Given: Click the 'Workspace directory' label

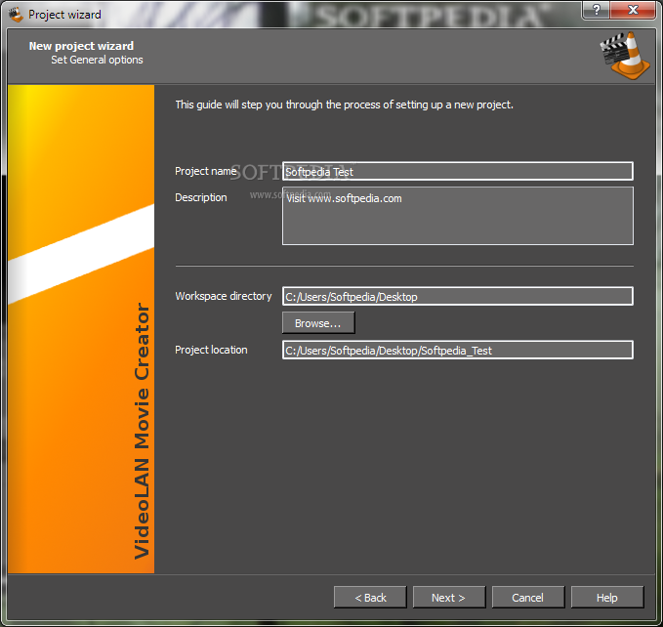Looking at the screenshot, I should coord(224,296).
